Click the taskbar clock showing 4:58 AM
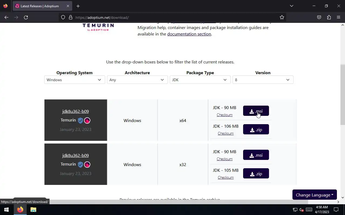The image size is (345, 215). click(322, 210)
